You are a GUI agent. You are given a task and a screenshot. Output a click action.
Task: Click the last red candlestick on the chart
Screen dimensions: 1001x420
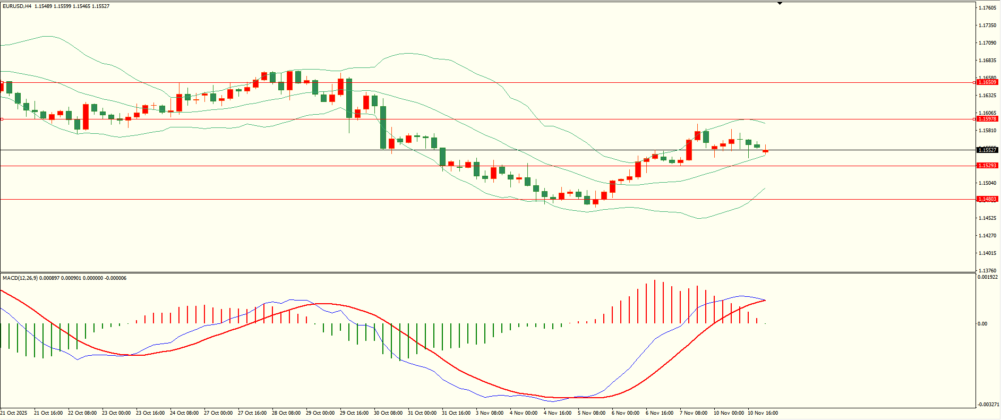(x=765, y=151)
